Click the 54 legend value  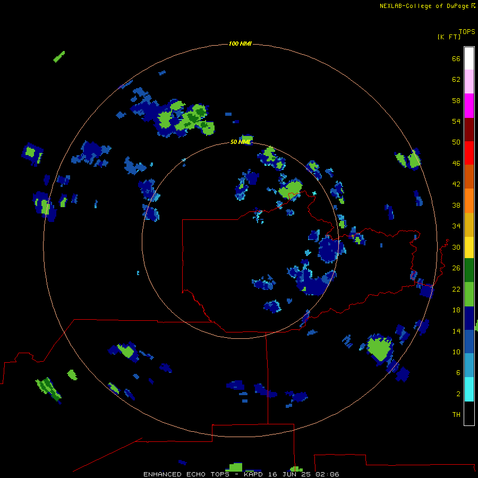456,121
